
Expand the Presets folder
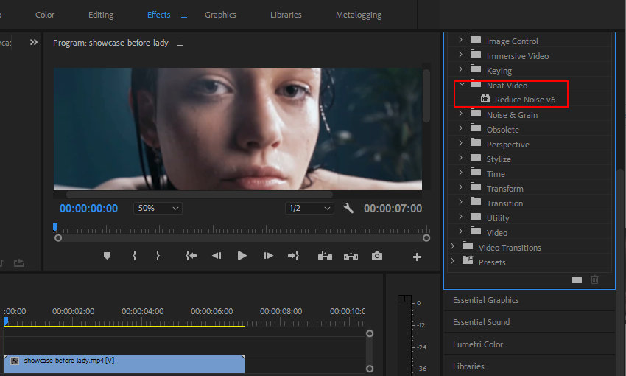point(453,261)
